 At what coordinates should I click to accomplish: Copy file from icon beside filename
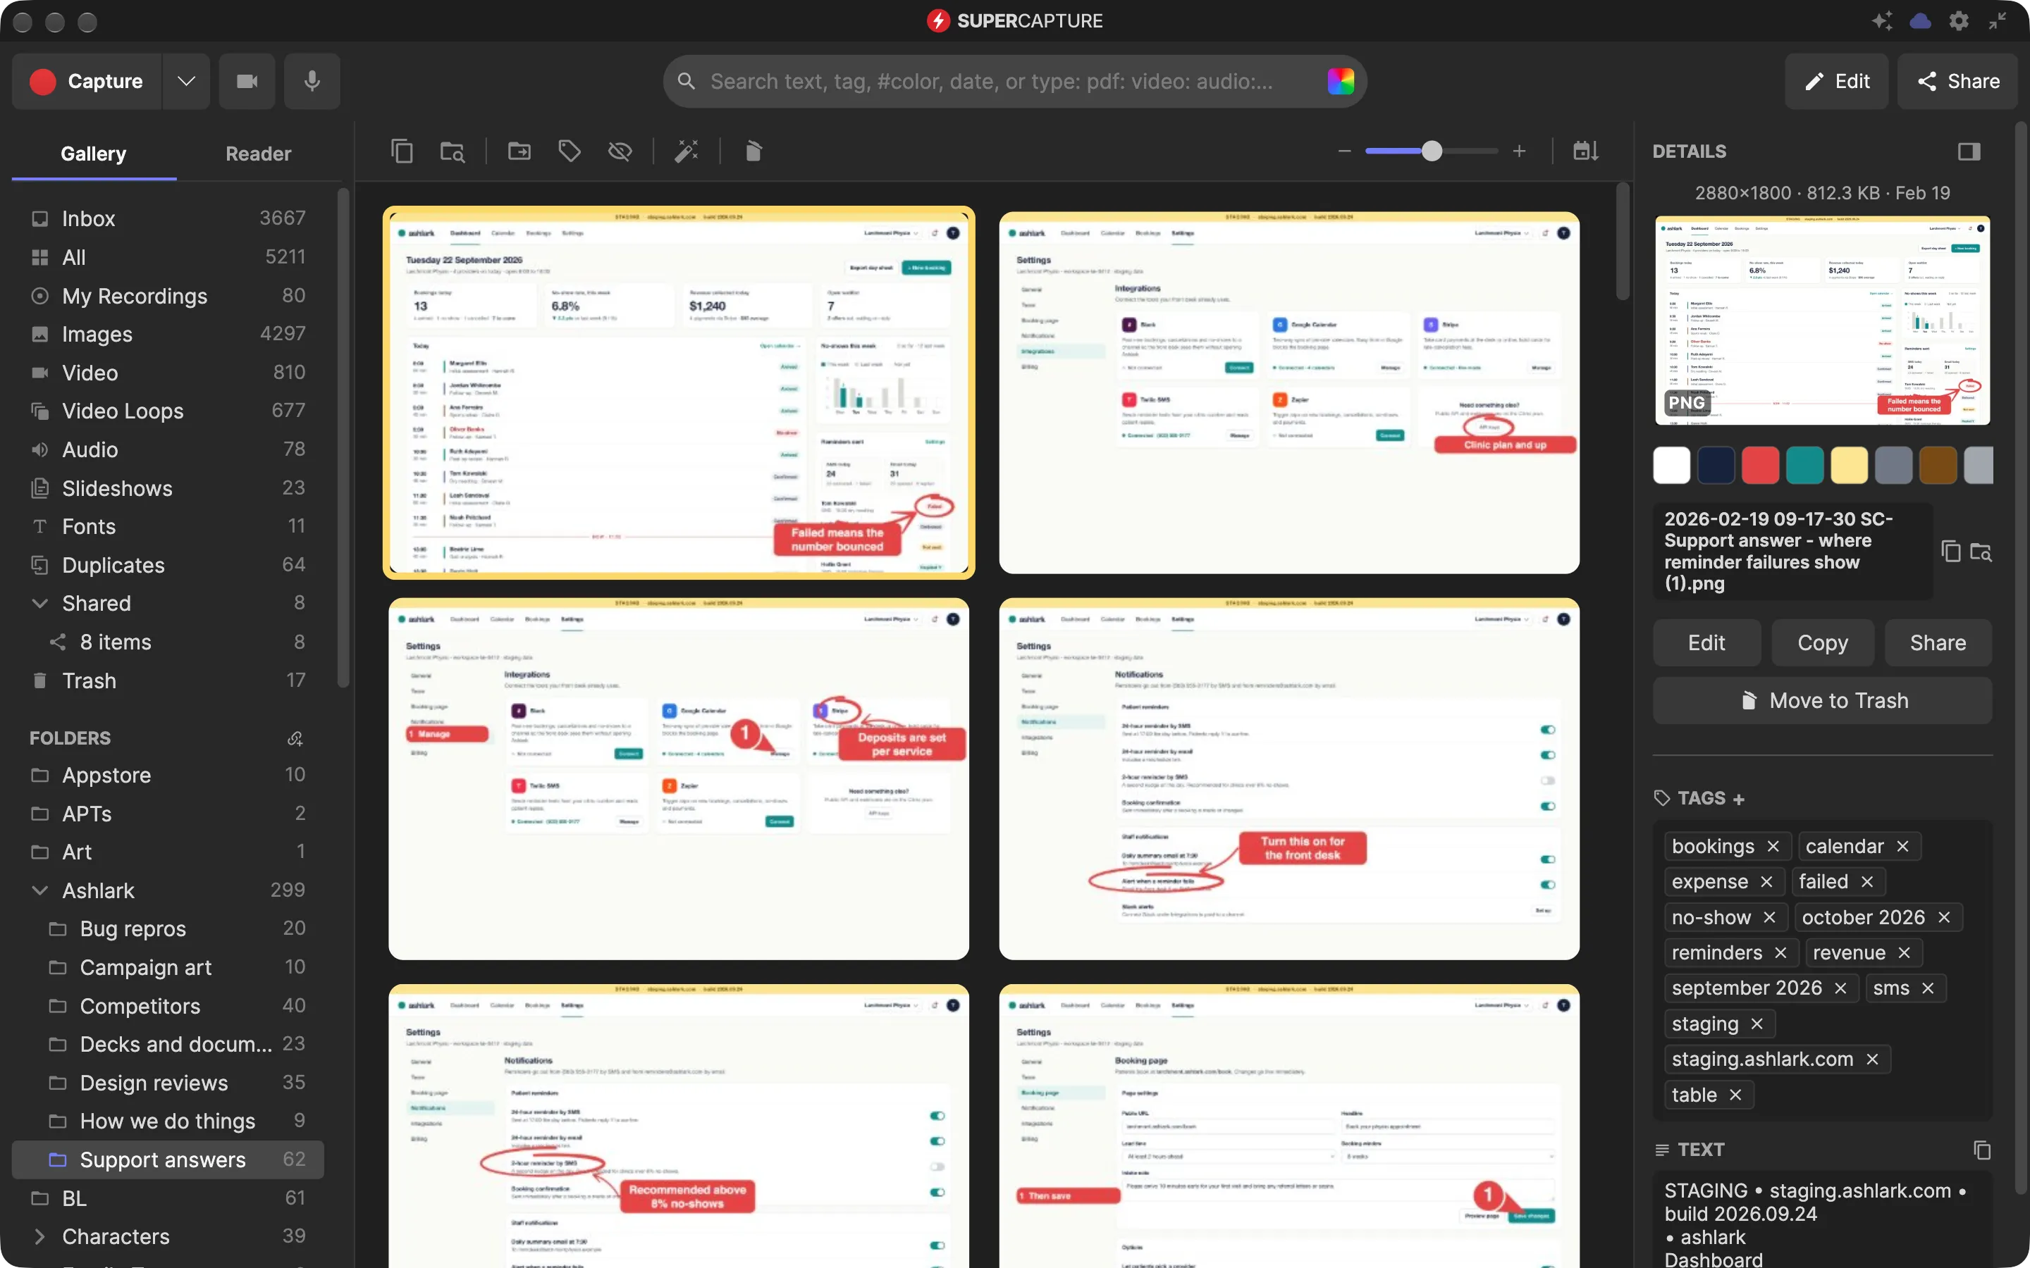coord(1951,551)
